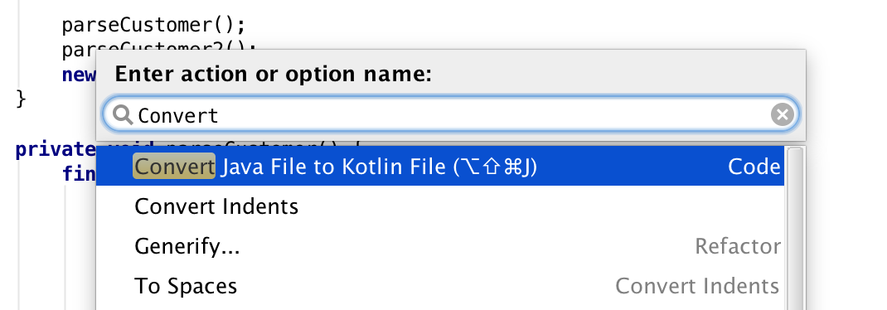Click the magnifier icon in search field

tap(122, 115)
